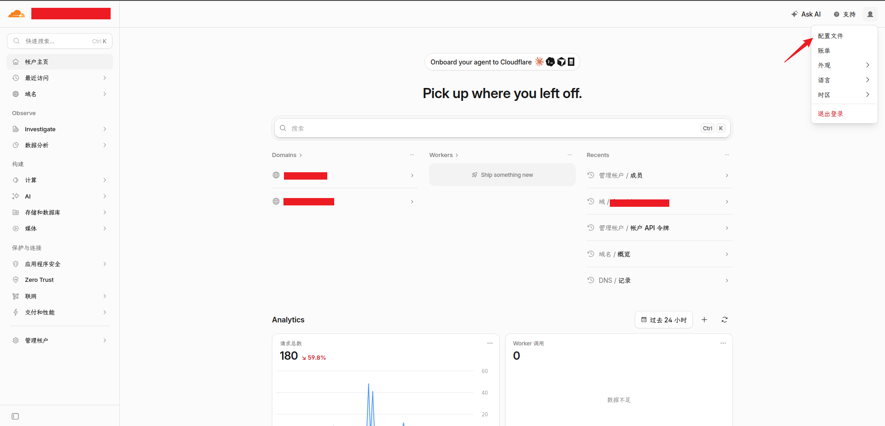Click the 管理帐户 gear icon in sidebar
Screen dimensions: 885x426
coord(16,340)
